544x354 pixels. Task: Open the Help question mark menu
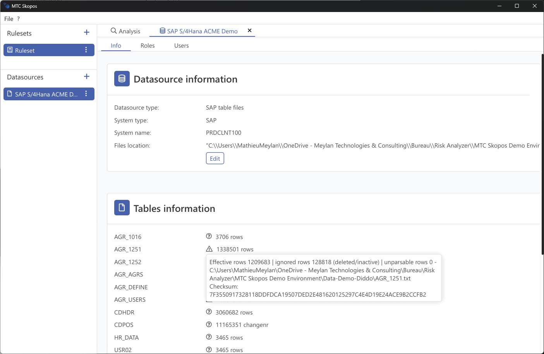[x=18, y=19]
